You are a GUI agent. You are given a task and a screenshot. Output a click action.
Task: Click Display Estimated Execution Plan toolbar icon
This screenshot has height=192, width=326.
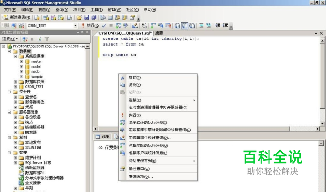[x=119, y=25]
